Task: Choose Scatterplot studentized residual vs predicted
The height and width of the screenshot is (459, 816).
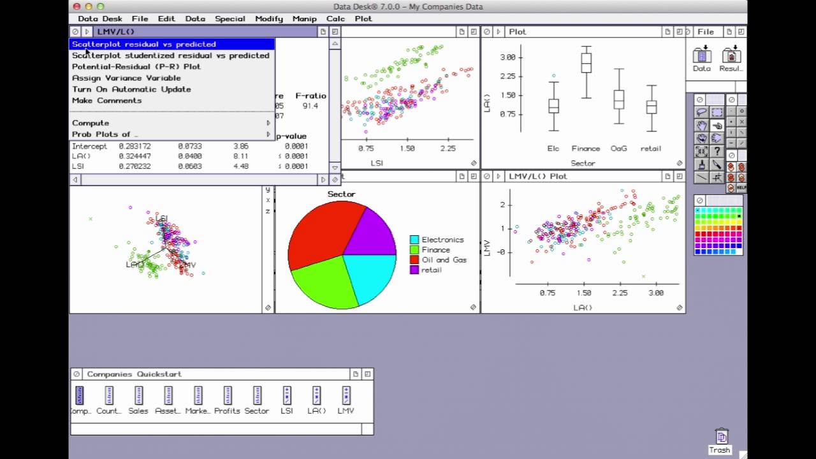Action: coord(171,55)
